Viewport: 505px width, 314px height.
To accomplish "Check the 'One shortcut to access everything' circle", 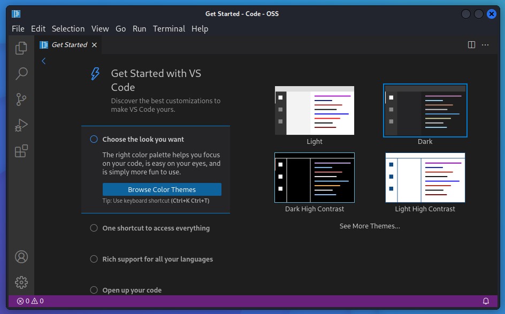I will pyautogui.click(x=94, y=228).
